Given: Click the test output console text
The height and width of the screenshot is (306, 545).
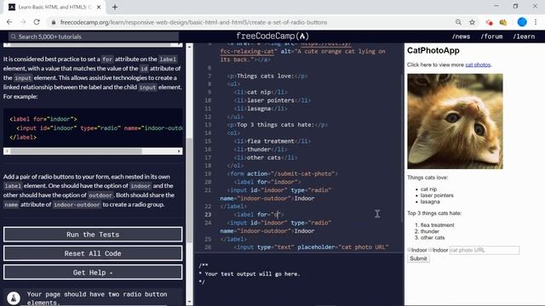Looking at the screenshot, I should [x=250, y=274].
